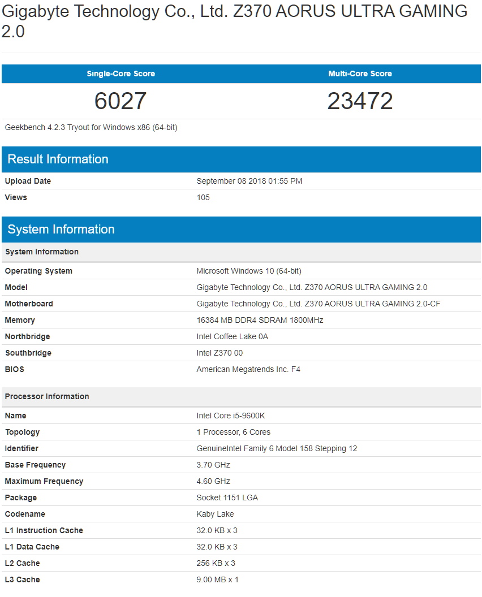Click the Multi-Core Score column header
Viewport: 482px width, 597px height.
point(360,73)
